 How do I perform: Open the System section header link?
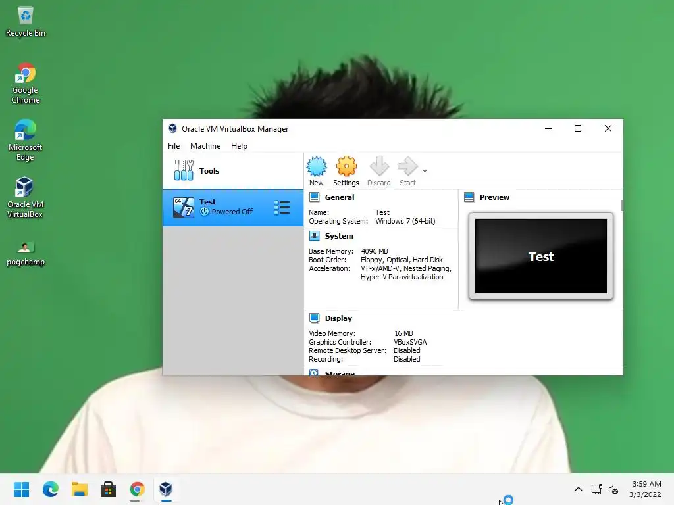pos(339,236)
